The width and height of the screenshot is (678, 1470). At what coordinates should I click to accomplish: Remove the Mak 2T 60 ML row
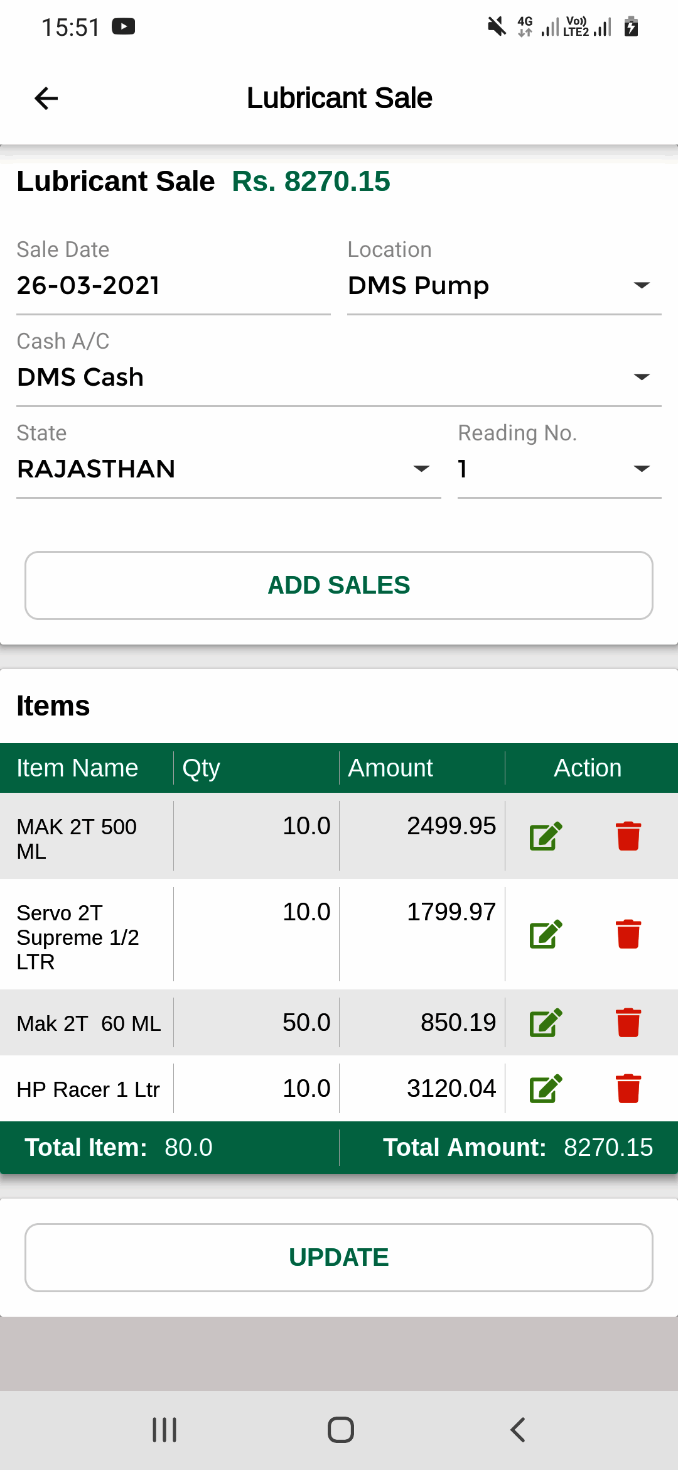tap(628, 1023)
